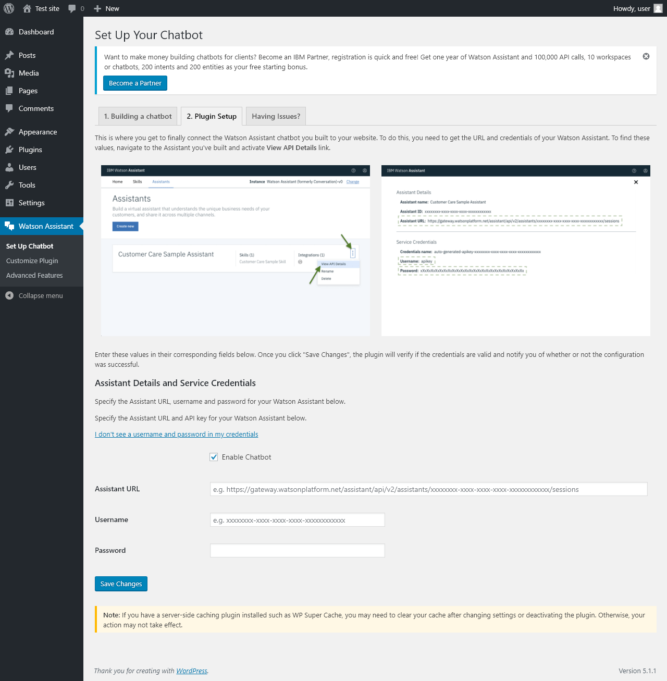Open the Plugins menu
The width and height of the screenshot is (667, 681).
pos(42,150)
